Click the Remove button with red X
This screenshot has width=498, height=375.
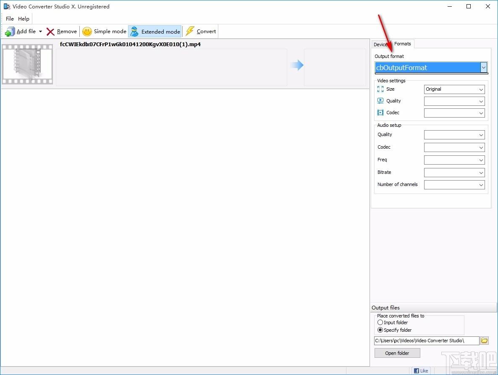(x=62, y=31)
